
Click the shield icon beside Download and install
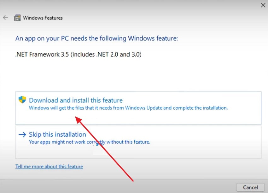(x=22, y=99)
